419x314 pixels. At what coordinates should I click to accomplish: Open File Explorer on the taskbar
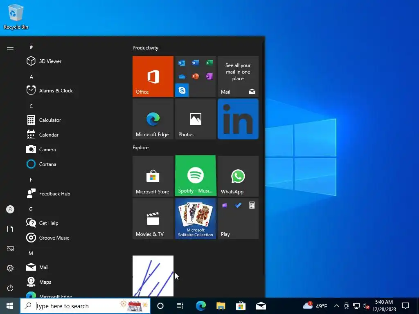coord(221,306)
